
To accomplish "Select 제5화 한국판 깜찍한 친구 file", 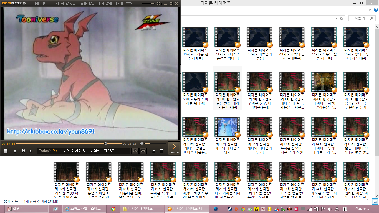I will 356,91.
